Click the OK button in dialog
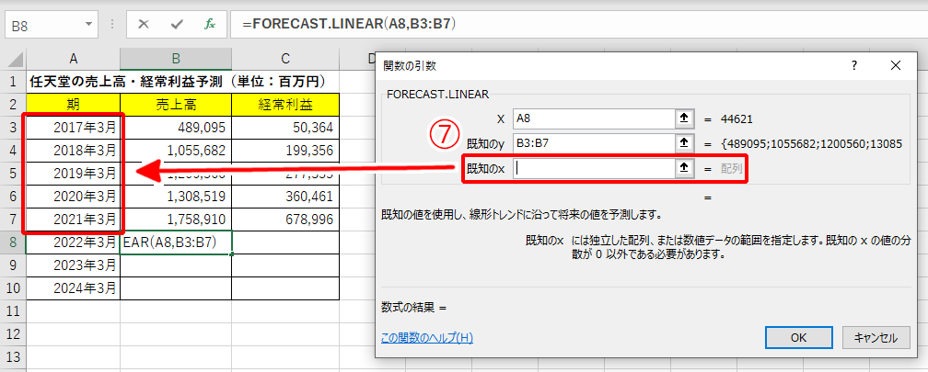This screenshot has height=372, width=928. pos(799,338)
